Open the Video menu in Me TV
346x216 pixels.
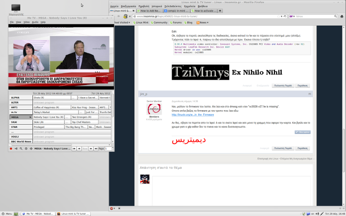(27, 22)
